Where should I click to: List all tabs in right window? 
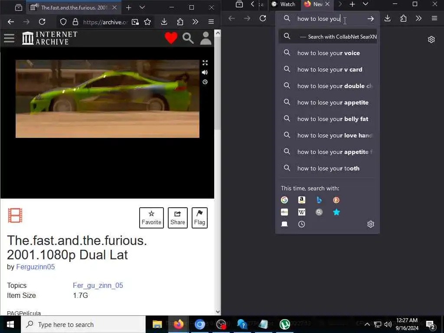366,4
